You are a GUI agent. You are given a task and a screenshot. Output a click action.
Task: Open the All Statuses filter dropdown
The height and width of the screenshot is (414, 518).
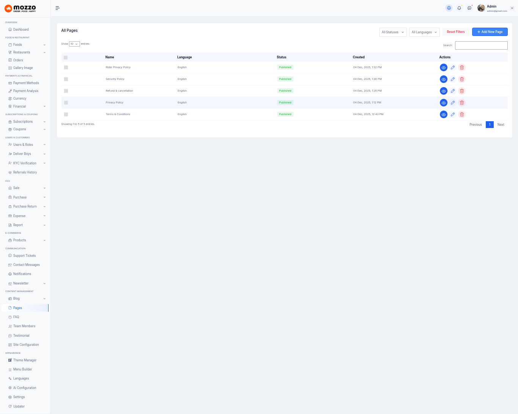pyautogui.click(x=393, y=32)
